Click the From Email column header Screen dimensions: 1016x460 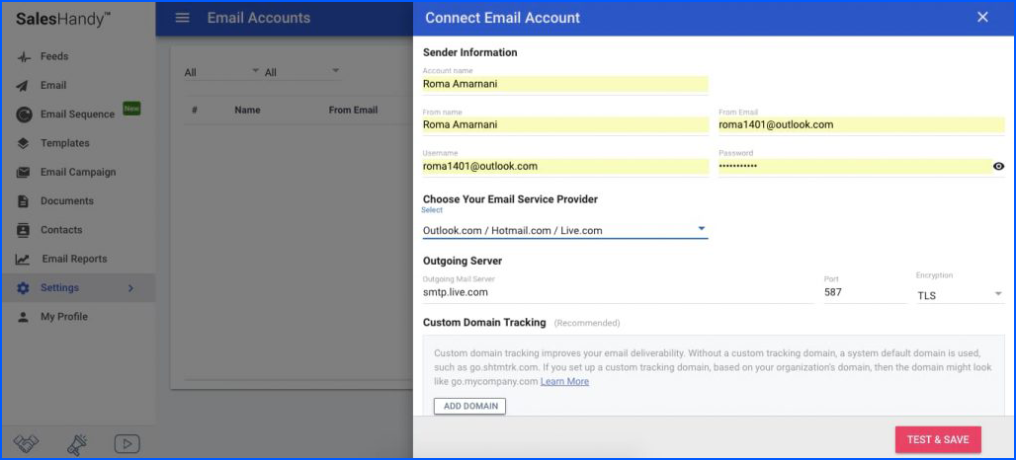353,110
